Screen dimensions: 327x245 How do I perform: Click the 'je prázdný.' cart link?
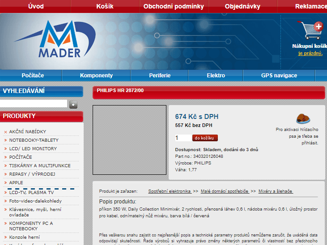pyautogui.click(x=310, y=53)
